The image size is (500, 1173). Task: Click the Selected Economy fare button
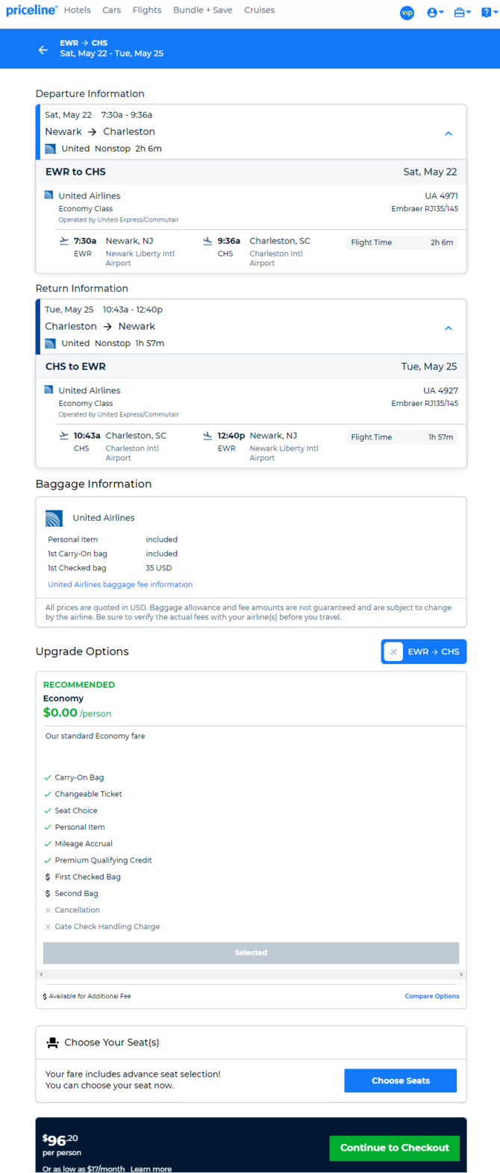click(x=251, y=953)
